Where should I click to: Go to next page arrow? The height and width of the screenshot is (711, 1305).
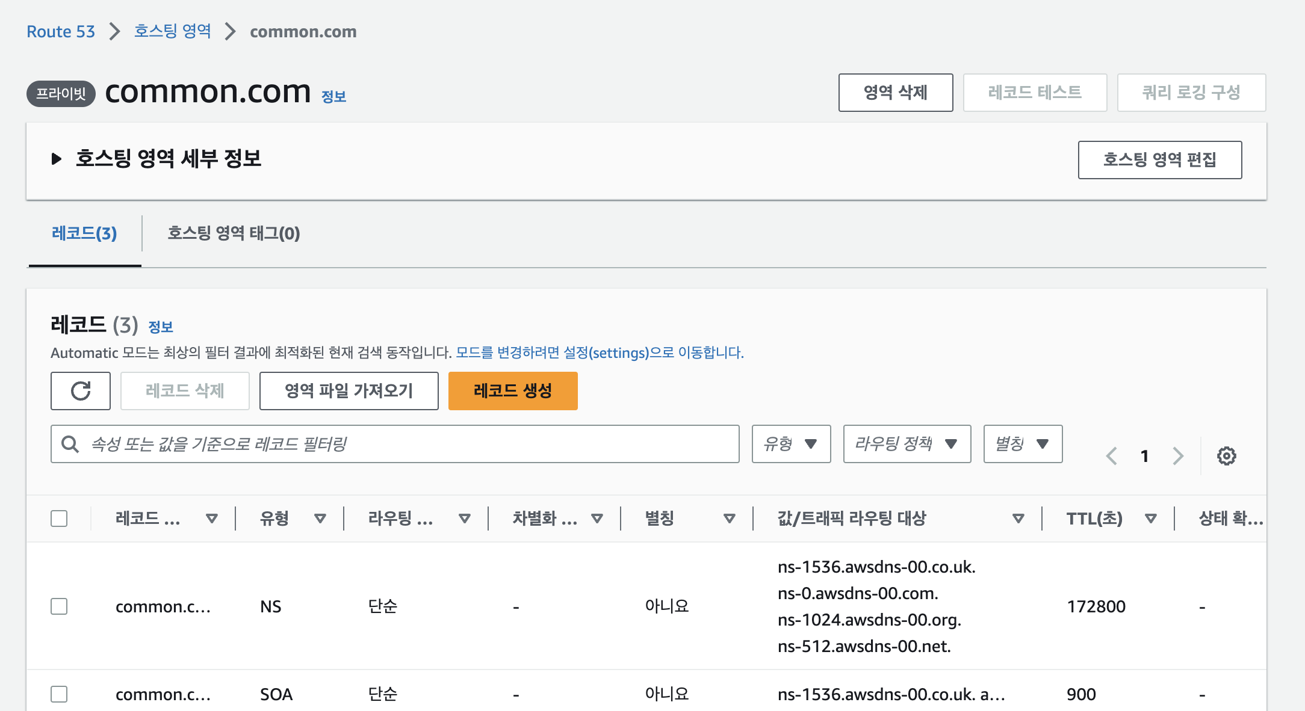tap(1178, 456)
